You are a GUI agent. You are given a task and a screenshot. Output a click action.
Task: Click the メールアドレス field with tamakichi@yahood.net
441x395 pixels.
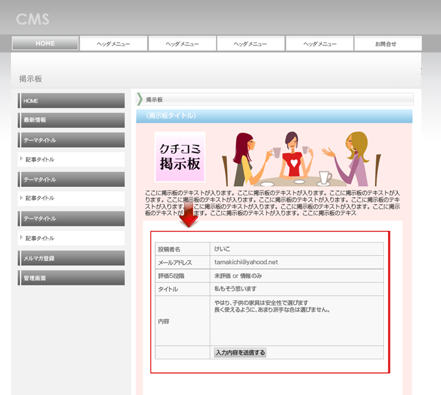(x=298, y=262)
